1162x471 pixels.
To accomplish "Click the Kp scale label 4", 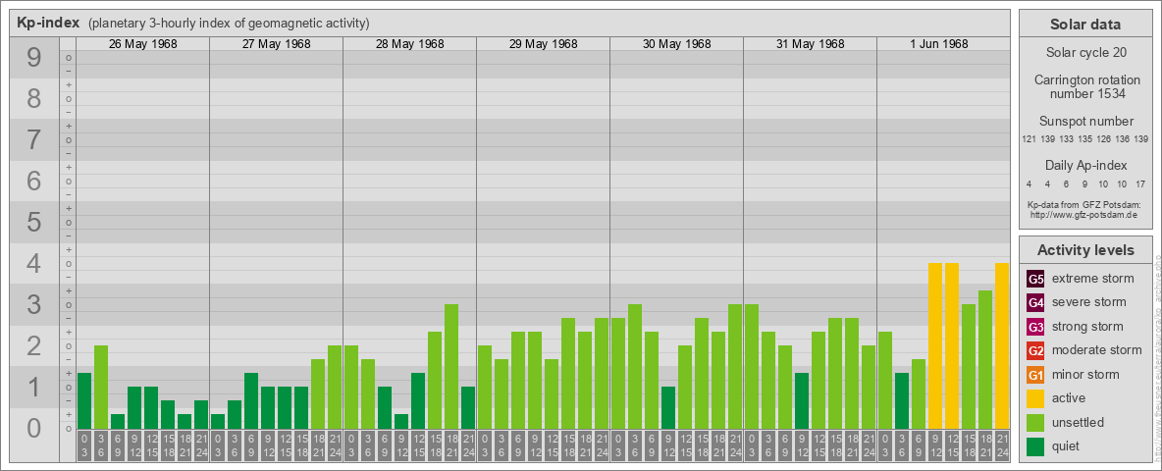I will point(34,264).
